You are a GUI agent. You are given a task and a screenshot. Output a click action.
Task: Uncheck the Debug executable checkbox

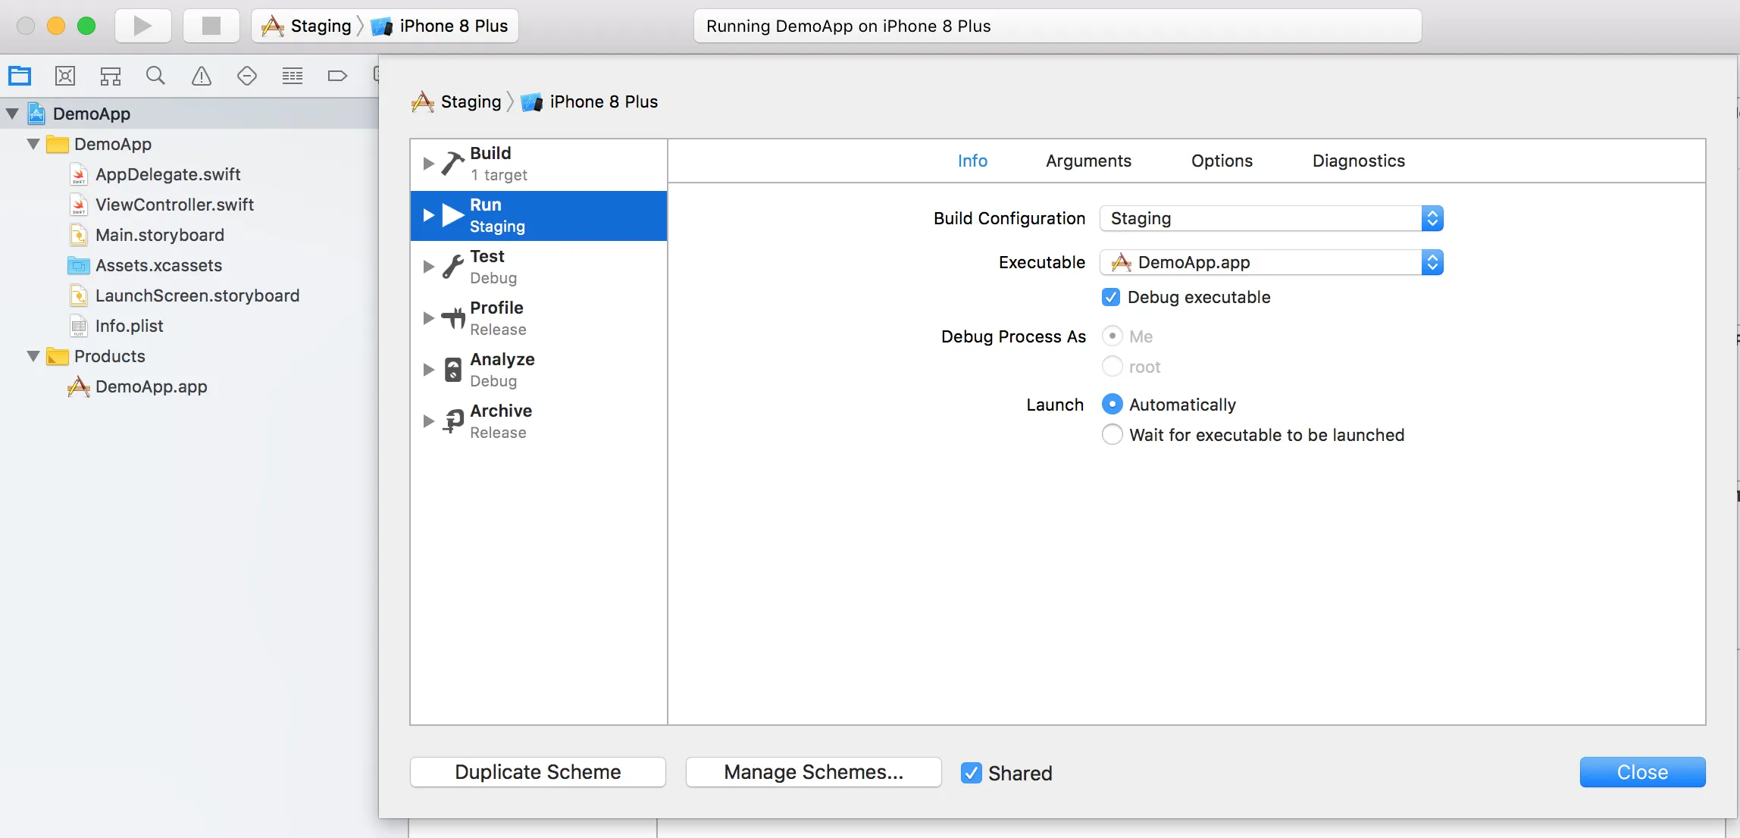coord(1111,297)
